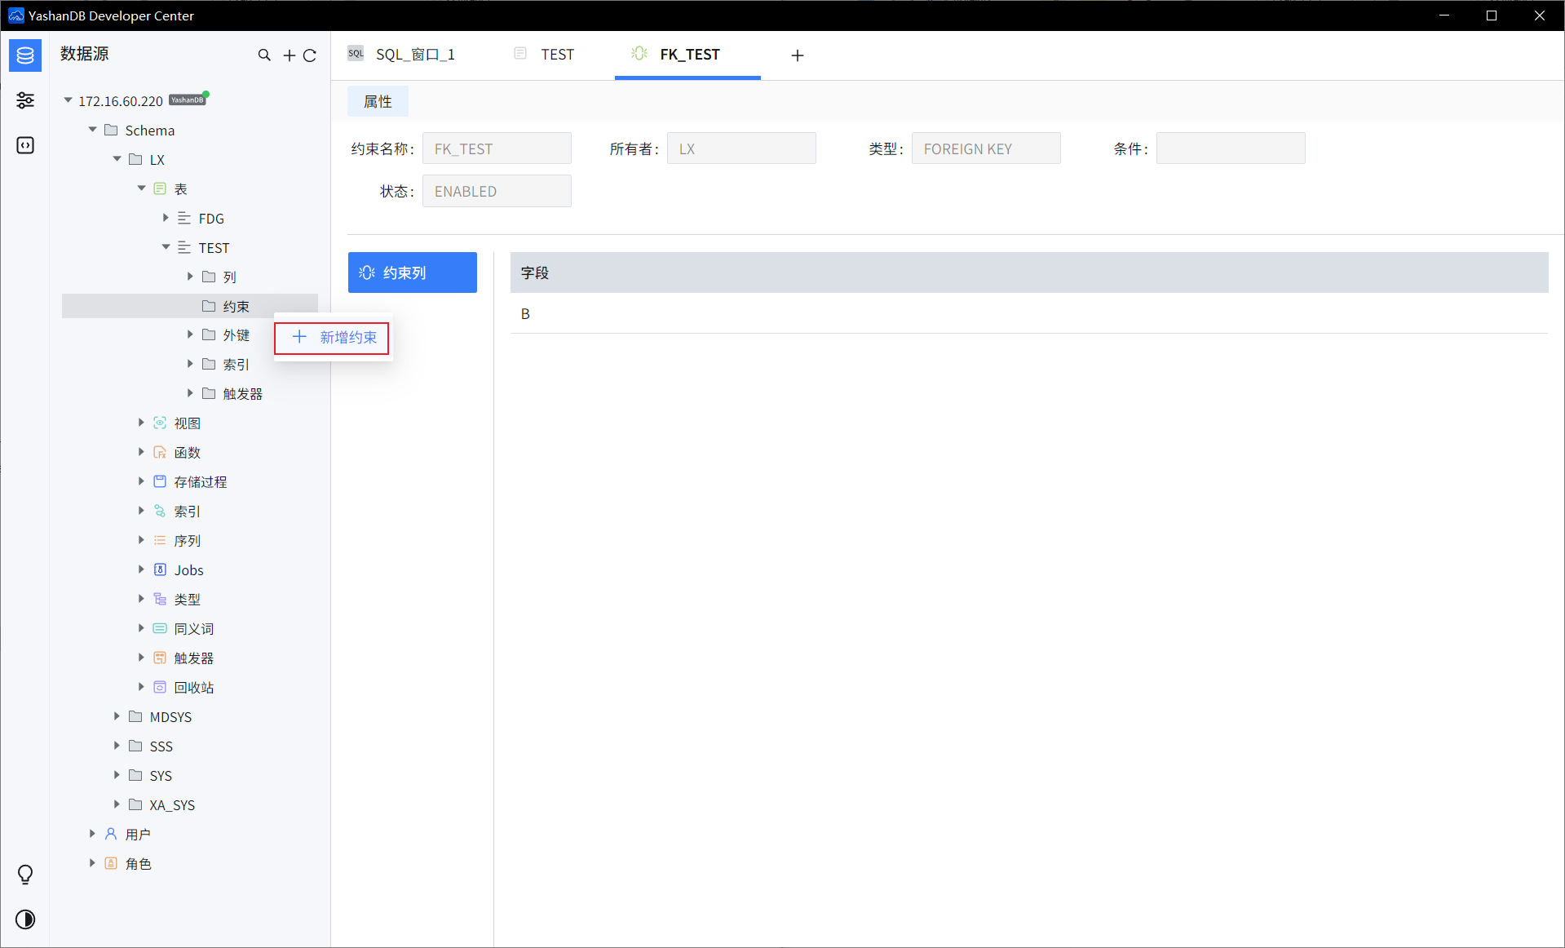Open the settings sliders icon in sidebar

[x=25, y=100]
